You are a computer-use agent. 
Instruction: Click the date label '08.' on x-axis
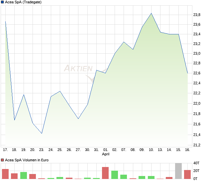(133, 150)
